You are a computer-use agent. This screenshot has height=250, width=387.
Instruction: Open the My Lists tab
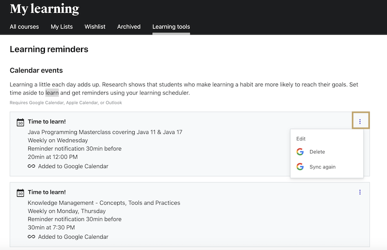pos(61,27)
